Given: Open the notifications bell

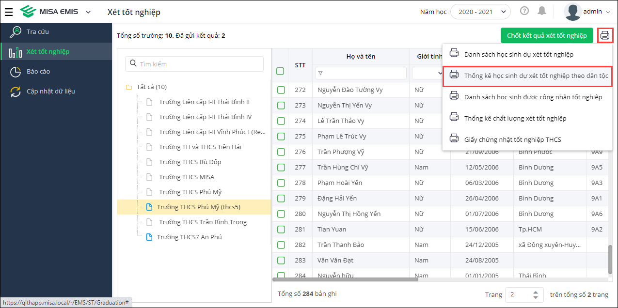Looking at the screenshot, I should pos(542,11).
